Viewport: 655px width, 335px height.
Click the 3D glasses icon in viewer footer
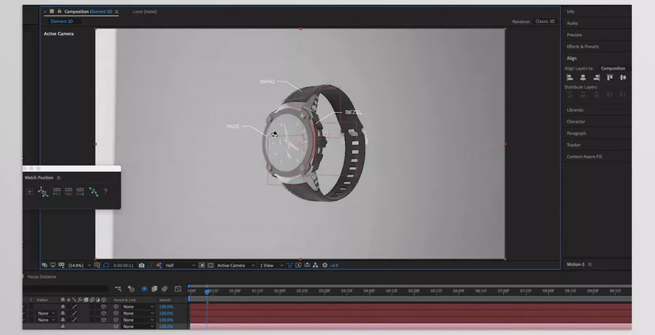(x=61, y=265)
